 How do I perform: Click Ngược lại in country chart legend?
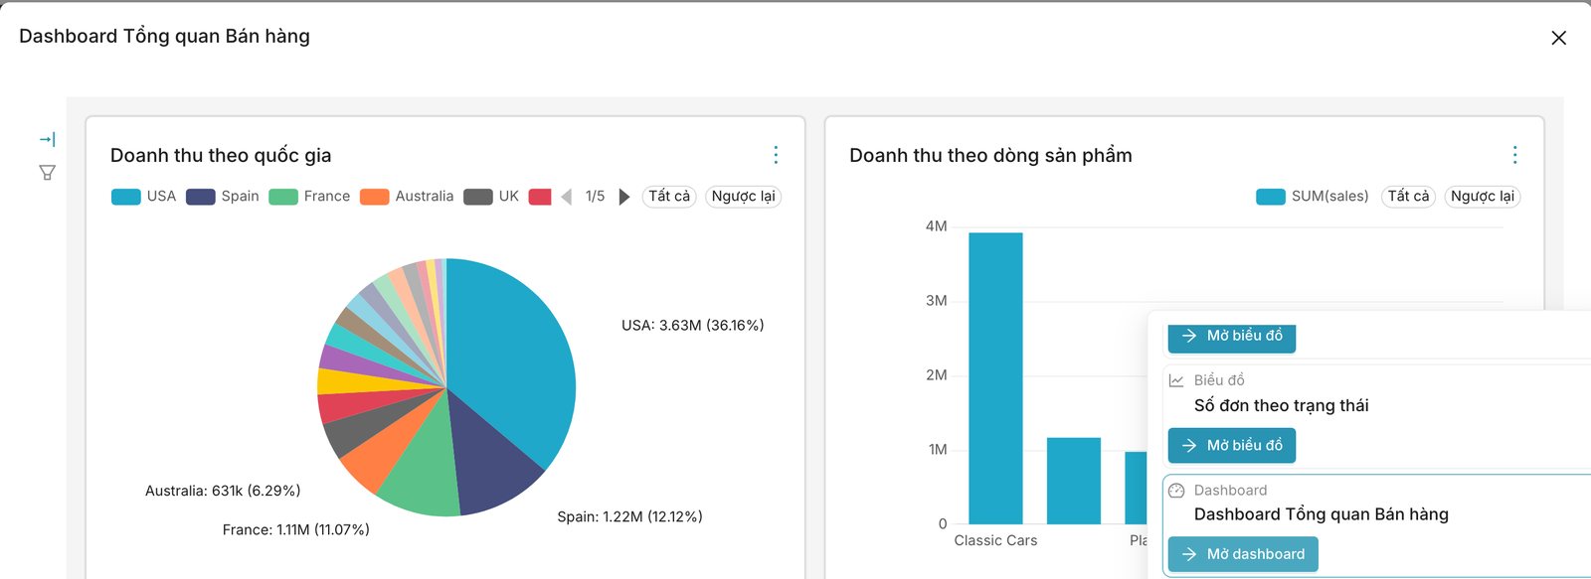pos(743,197)
